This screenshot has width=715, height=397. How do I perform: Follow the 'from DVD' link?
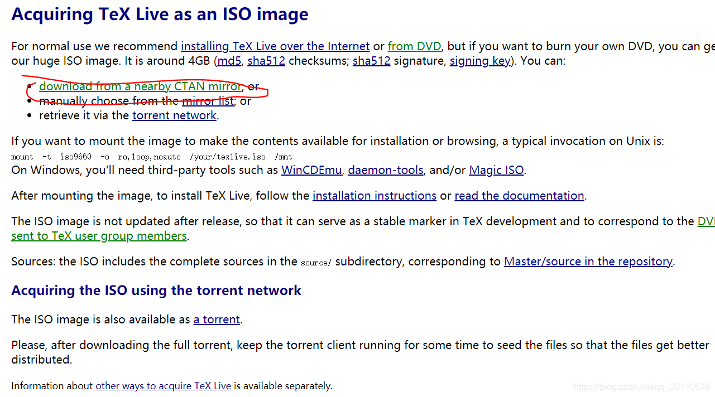point(414,46)
